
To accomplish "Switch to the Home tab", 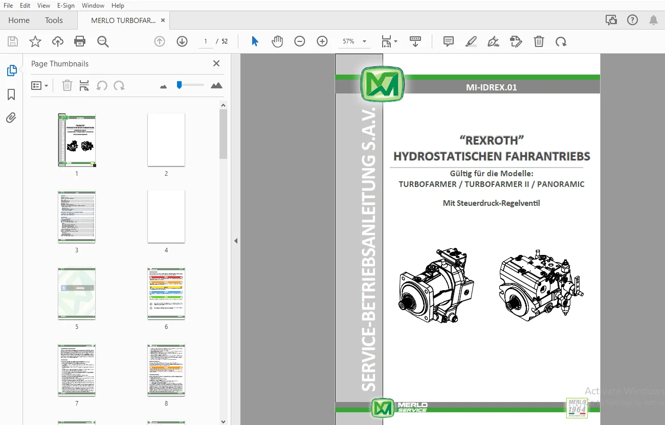I will pyautogui.click(x=19, y=20).
